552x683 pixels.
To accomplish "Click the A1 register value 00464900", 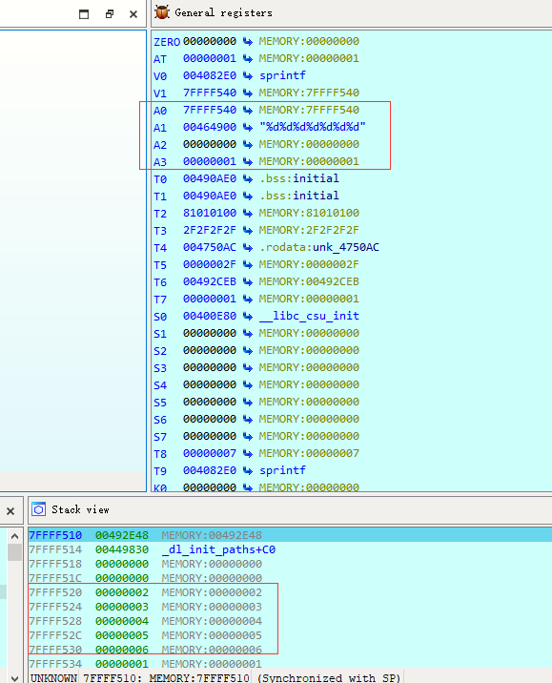I will tap(210, 127).
